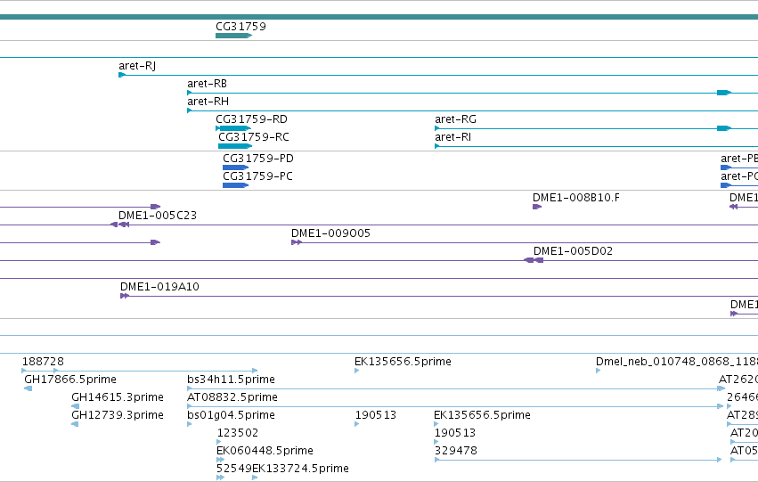Click the EK060448.5prime EST label
Image resolution: width=758 pixels, height=482 pixels.
pyautogui.click(x=265, y=451)
